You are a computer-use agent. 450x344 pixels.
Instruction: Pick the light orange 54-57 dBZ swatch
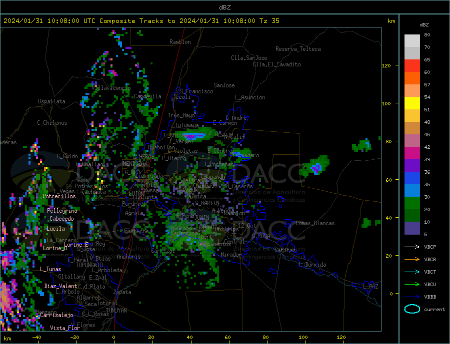(412, 91)
